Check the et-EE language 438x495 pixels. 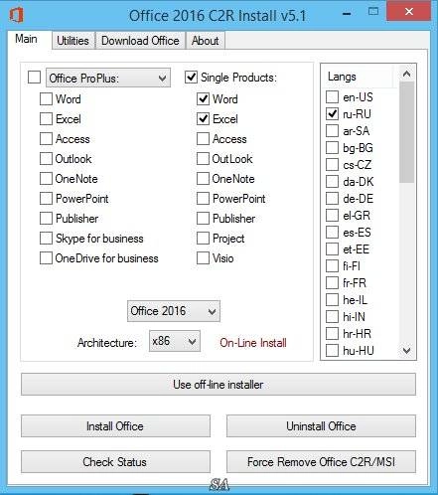coord(332,249)
